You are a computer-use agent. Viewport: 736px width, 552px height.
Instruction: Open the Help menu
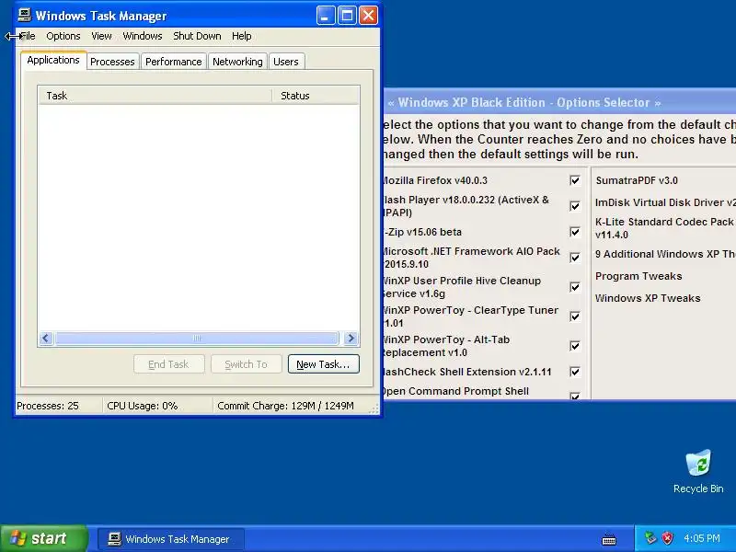(x=241, y=36)
